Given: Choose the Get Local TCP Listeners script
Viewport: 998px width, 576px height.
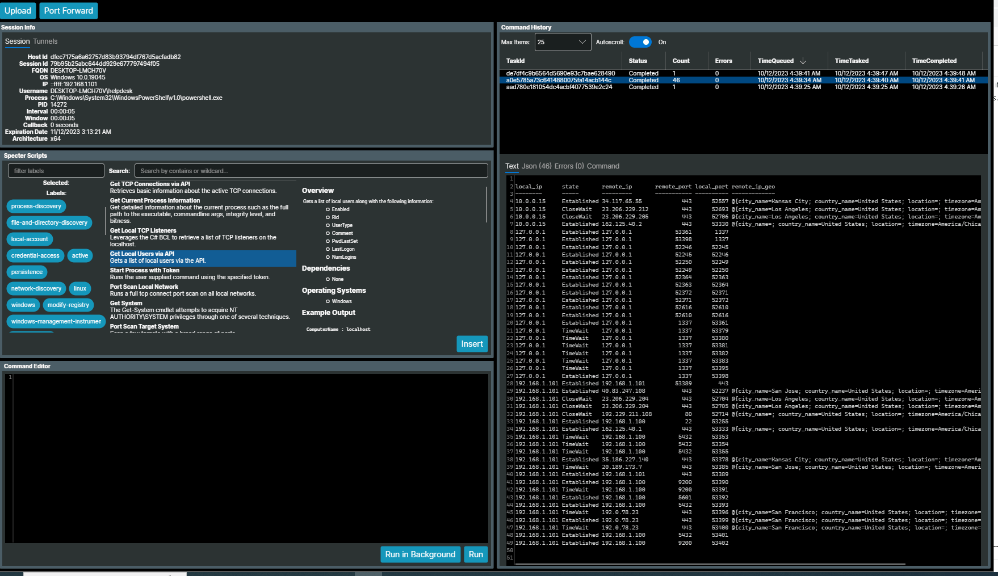Looking at the screenshot, I should (x=202, y=237).
